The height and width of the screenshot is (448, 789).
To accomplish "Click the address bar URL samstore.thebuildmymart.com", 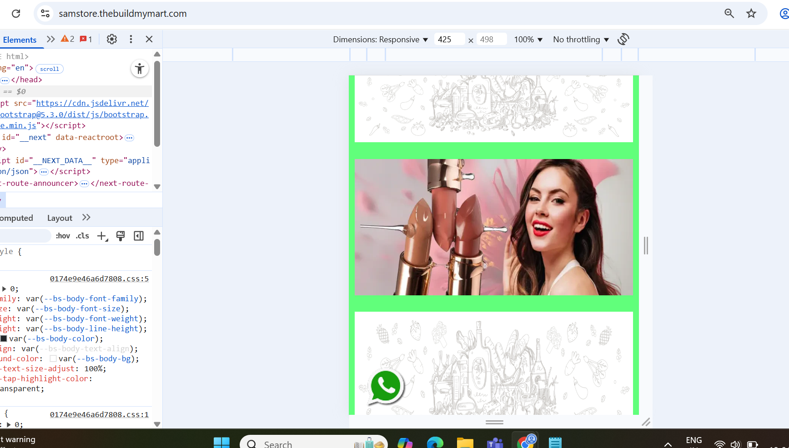I will (123, 14).
